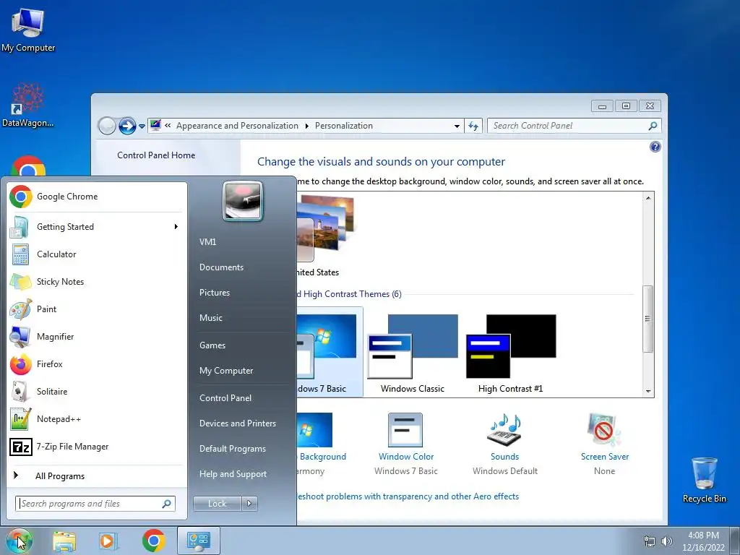Screen dimensions: 740x555
Task: Open Solitaire from the Start menu
Action: (x=95, y=391)
